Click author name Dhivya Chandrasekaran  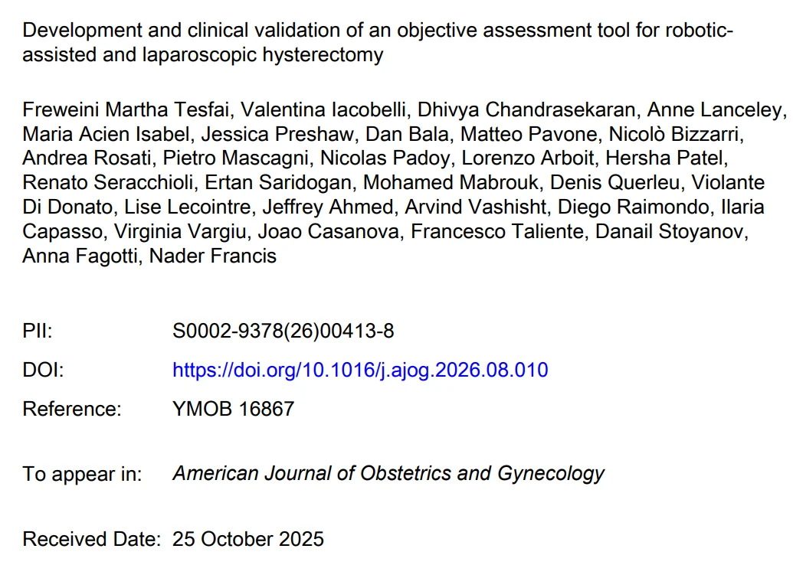click(x=526, y=109)
